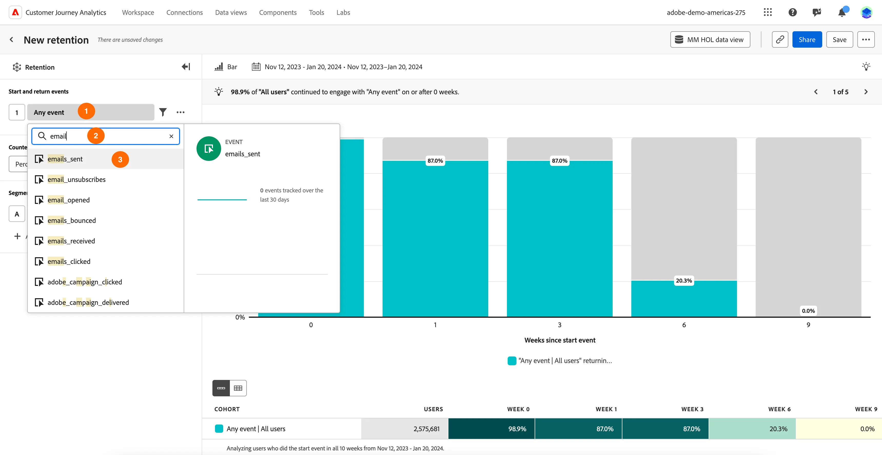
Task: Switch to the compact bar view toggle
Action: [x=221, y=388]
